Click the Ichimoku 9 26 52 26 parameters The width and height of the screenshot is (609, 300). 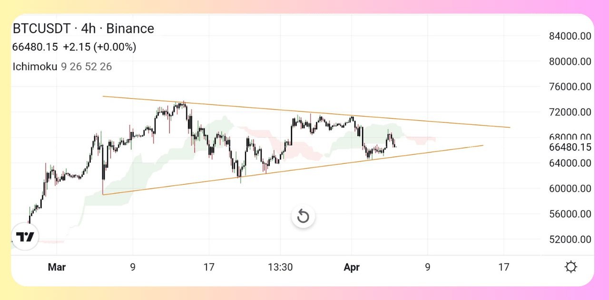pos(86,67)
